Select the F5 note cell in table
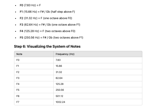151x108 pixels. 34,90
